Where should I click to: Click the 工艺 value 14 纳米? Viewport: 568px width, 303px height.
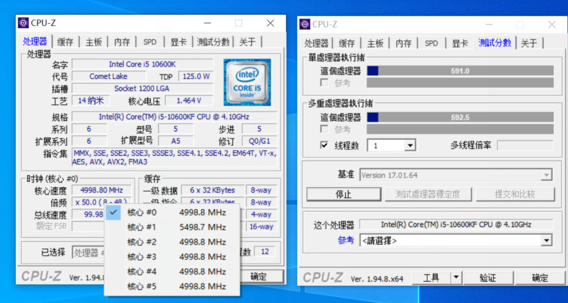[x=91, y=101]
